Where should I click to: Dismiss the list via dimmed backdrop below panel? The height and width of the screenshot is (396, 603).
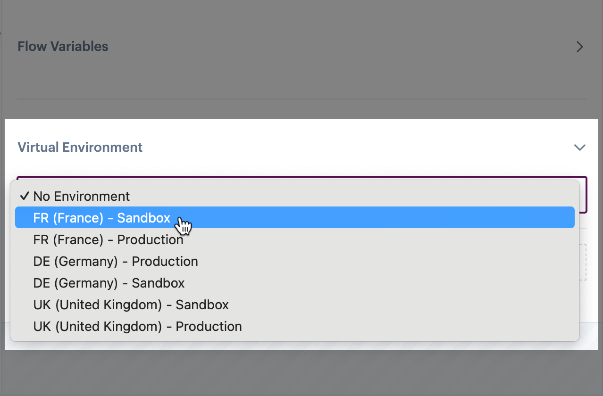pyautogui.click(x=302, y=372)
